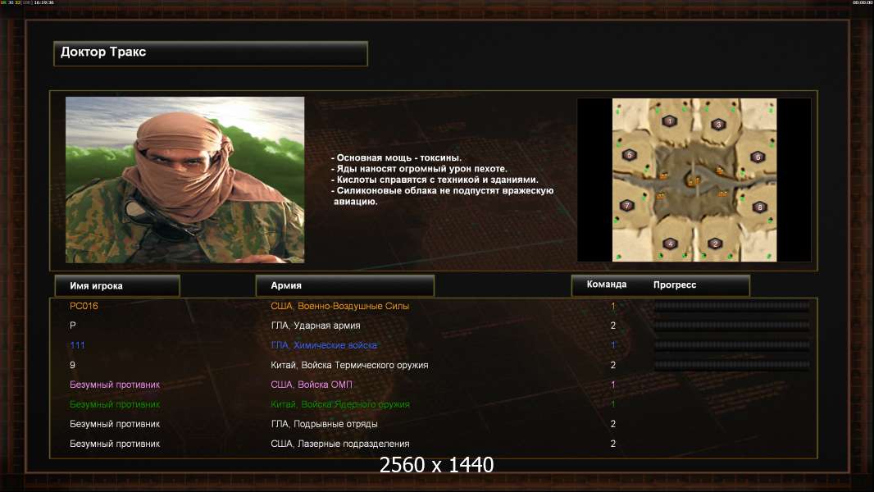Viewport: 874px width, 492px height.
Task: Click the Доктор Тракс title bar
Action: pos(211,53)
